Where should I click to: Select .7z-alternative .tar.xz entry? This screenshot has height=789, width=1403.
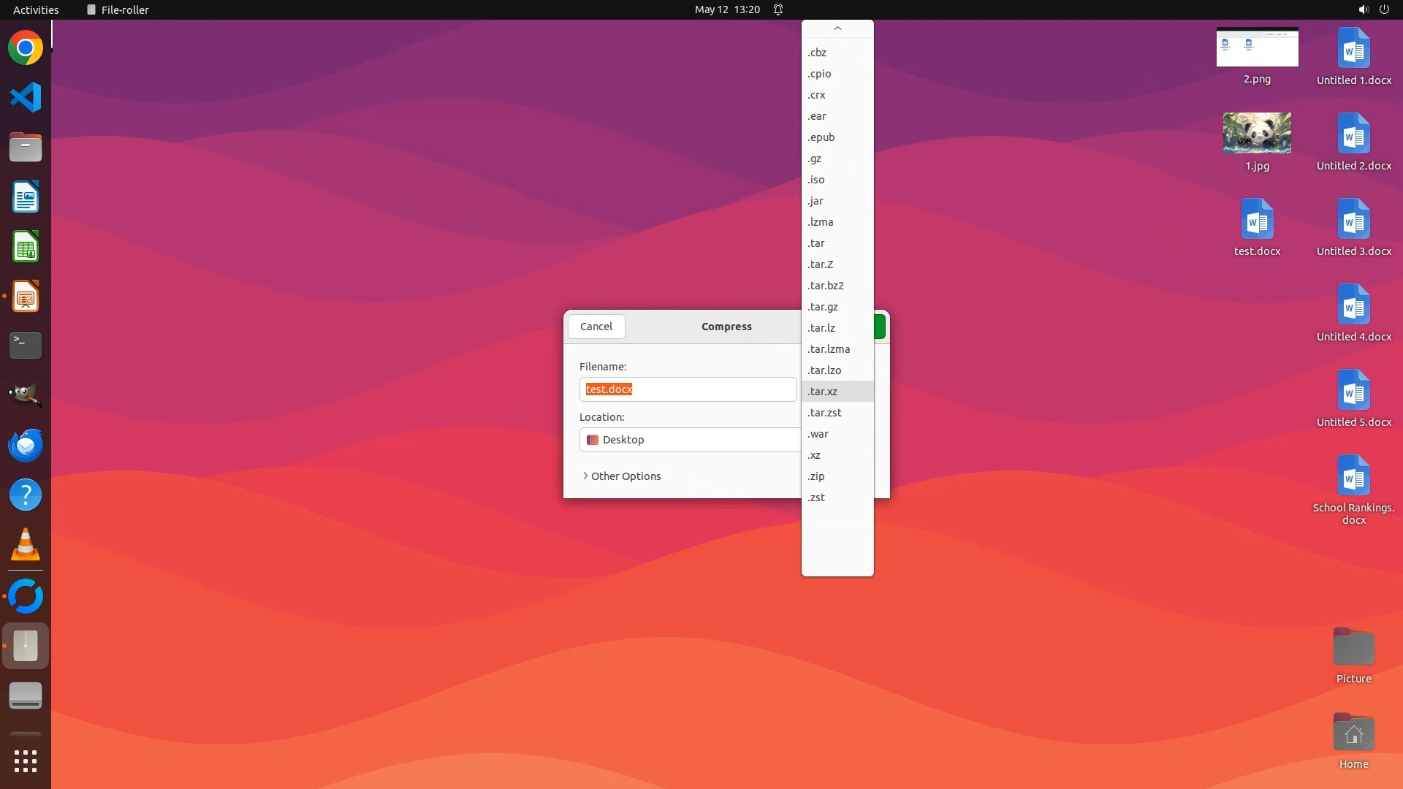click(x=823, y=392)
